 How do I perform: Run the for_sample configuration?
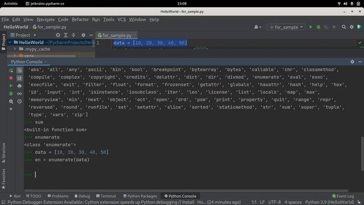[x=311, y=27]
